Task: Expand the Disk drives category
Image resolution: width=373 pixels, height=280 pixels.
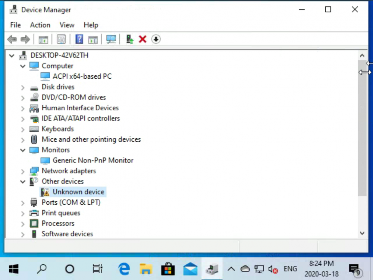Action: 23,88
